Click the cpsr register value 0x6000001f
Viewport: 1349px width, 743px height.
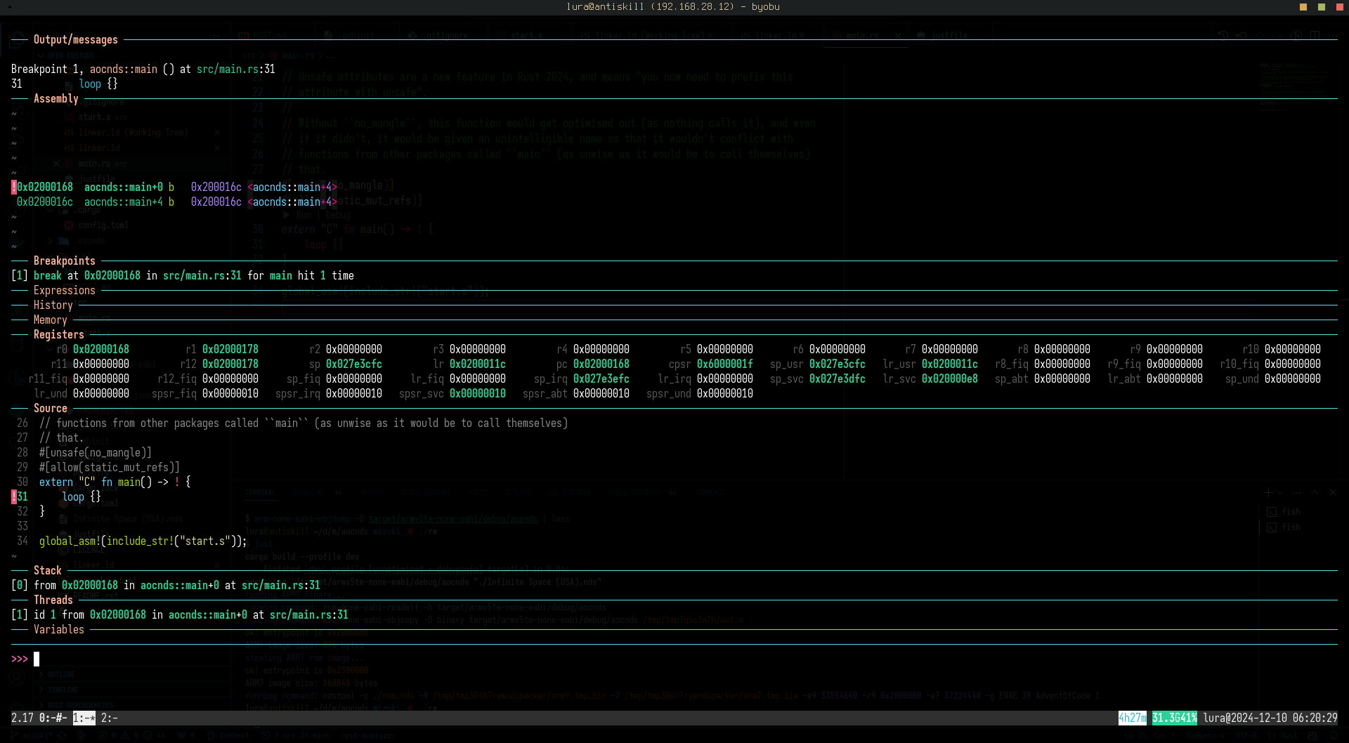[724, 364]
